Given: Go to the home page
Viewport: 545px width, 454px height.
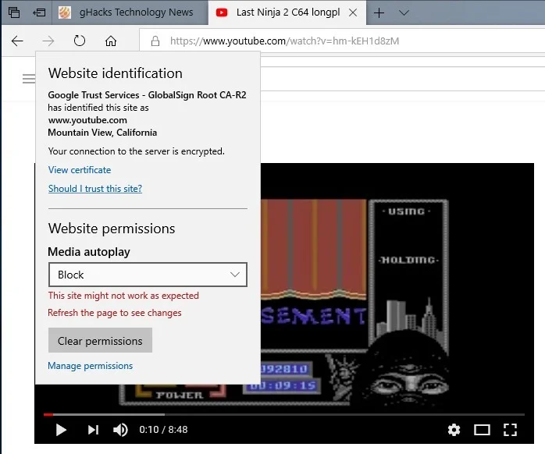Looking at the screenshot, I should pyautogui.click(x=111, y=41).
